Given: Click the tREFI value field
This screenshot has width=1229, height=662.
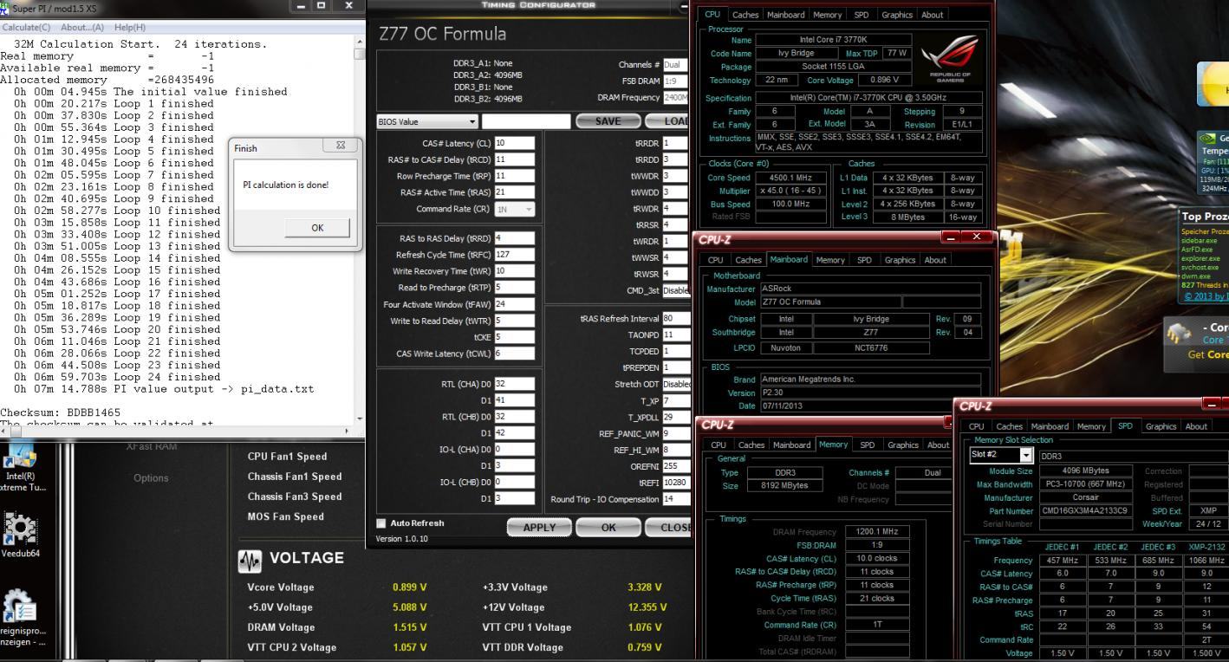Looking at the screenshot, I should (x=677, y=483).
